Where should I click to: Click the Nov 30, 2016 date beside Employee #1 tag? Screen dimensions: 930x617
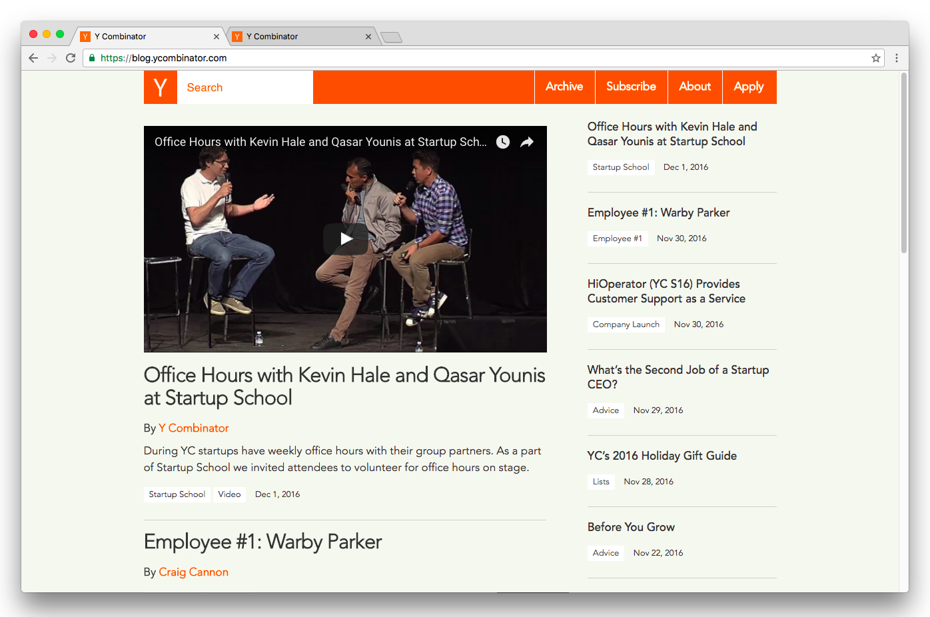tap(682, 239)
